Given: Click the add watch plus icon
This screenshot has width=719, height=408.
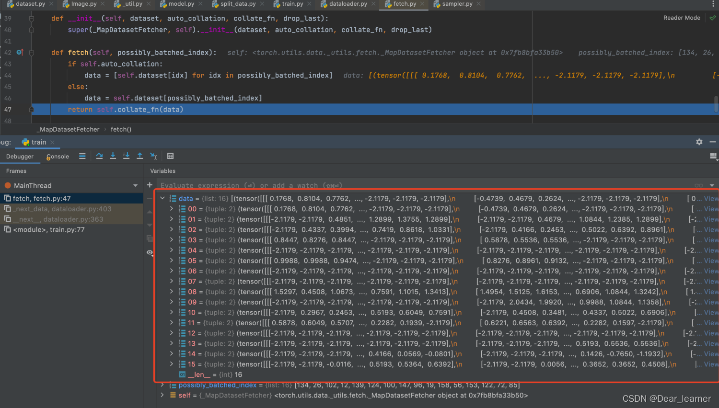Looking at the screenshot, I should 150,185.
